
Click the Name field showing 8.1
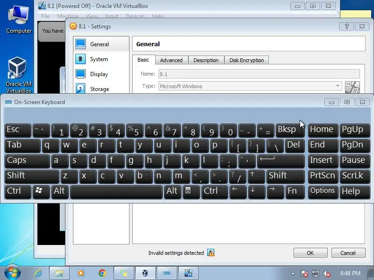[259, 74]
